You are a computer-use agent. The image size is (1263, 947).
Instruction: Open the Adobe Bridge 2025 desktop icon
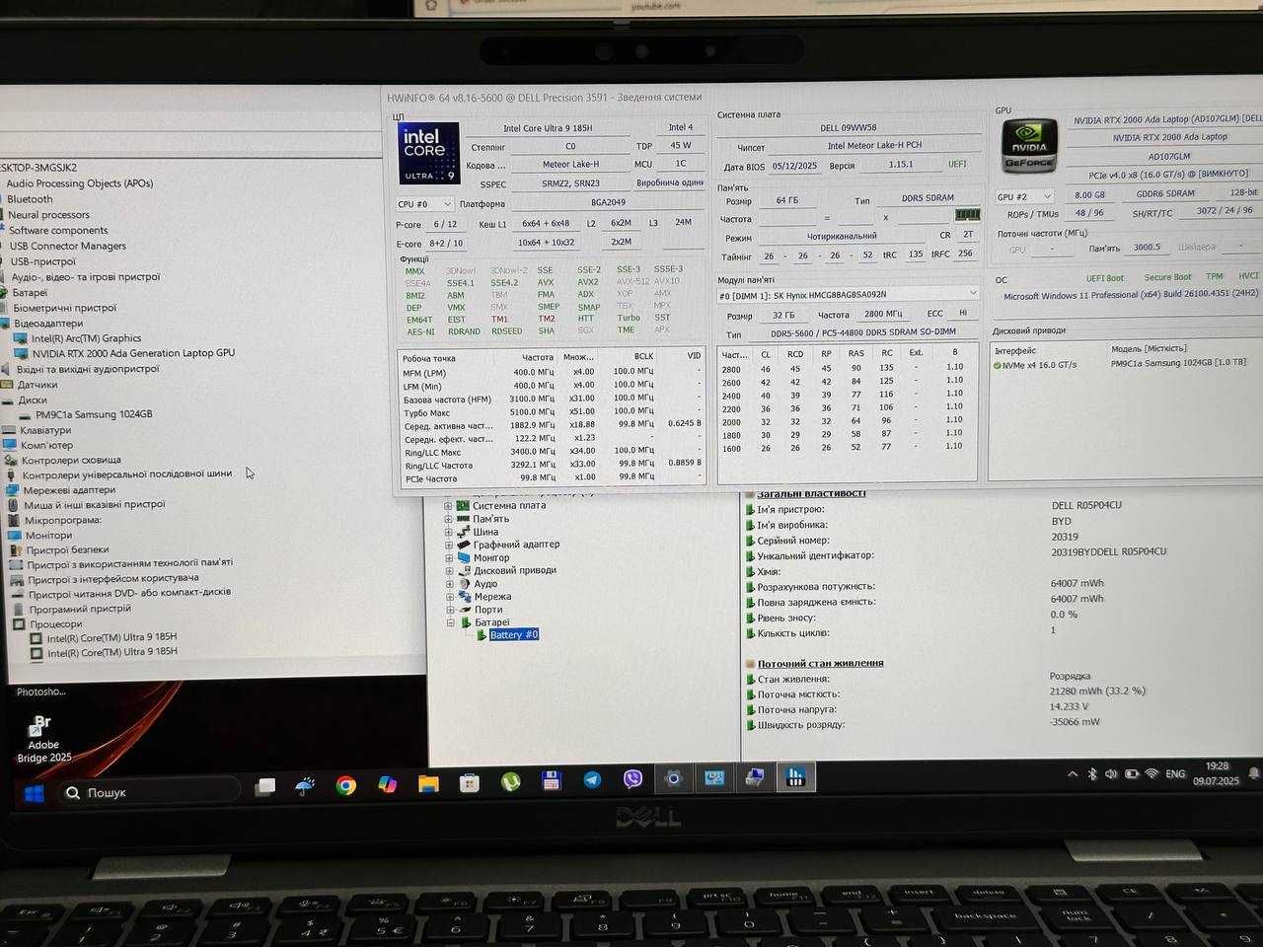click(43, 739)
